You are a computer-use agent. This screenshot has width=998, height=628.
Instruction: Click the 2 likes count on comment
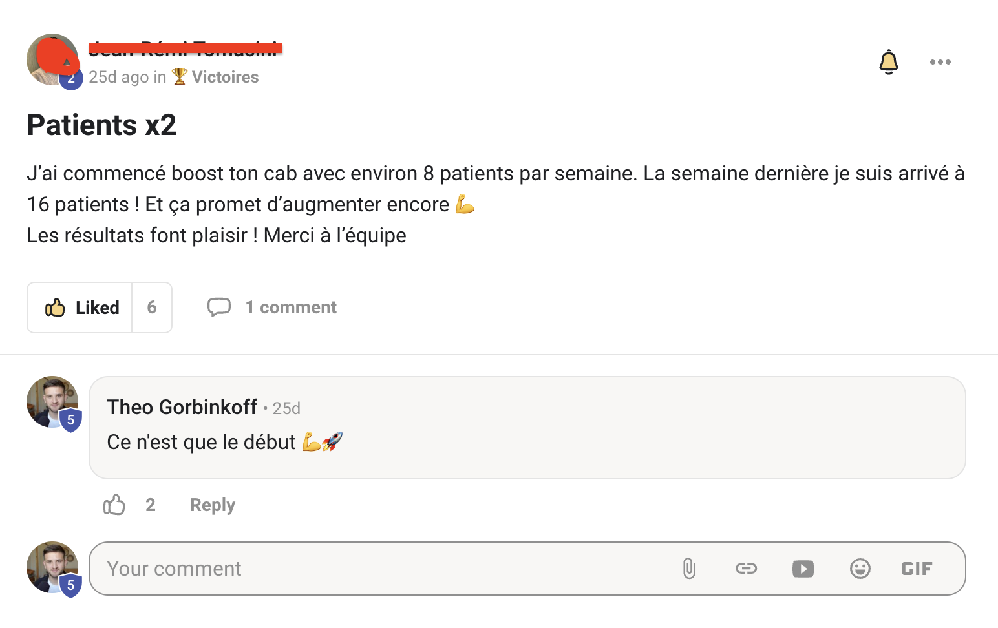coord(151,505)
